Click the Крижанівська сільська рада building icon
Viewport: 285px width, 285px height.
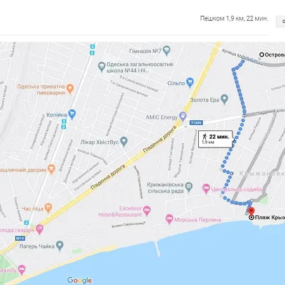coord(189,187)
